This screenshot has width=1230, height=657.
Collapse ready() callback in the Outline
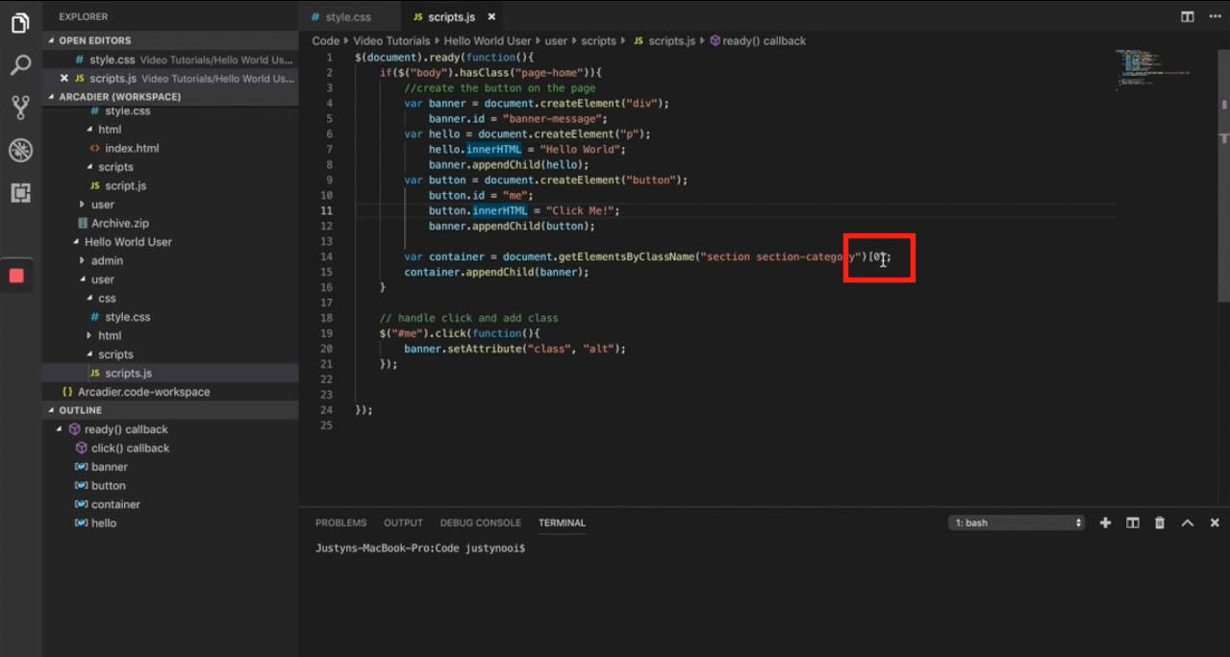pos(60,429)
